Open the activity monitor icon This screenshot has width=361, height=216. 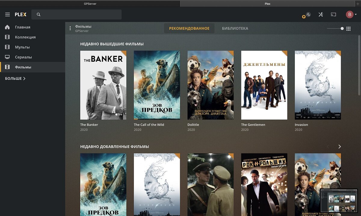click(x=308, y=14)
